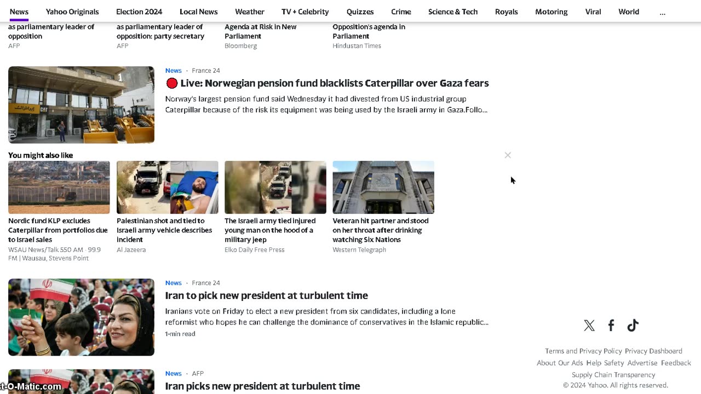Open the Weather tab
Screen dimensions: 701x394
(x=250, y=11)
